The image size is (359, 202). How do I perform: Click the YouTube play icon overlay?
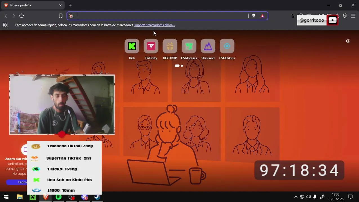[x=333, y=20]
